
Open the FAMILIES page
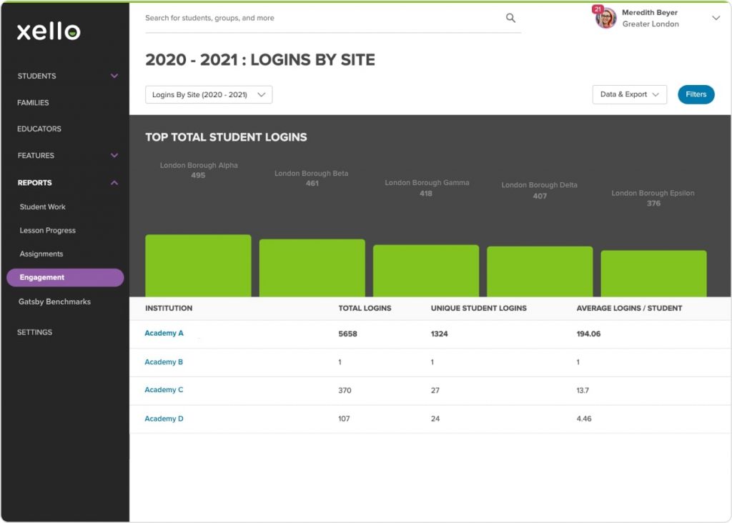tap(32, 102)
